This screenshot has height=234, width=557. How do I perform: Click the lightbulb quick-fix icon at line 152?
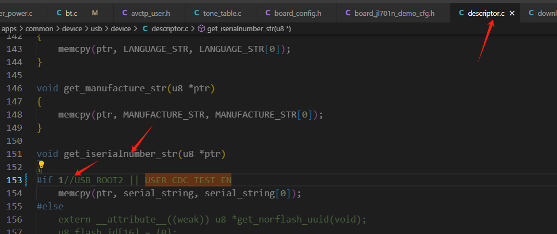41,164
